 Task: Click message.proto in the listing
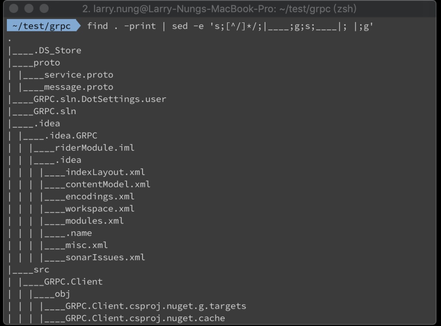point(79,87)
